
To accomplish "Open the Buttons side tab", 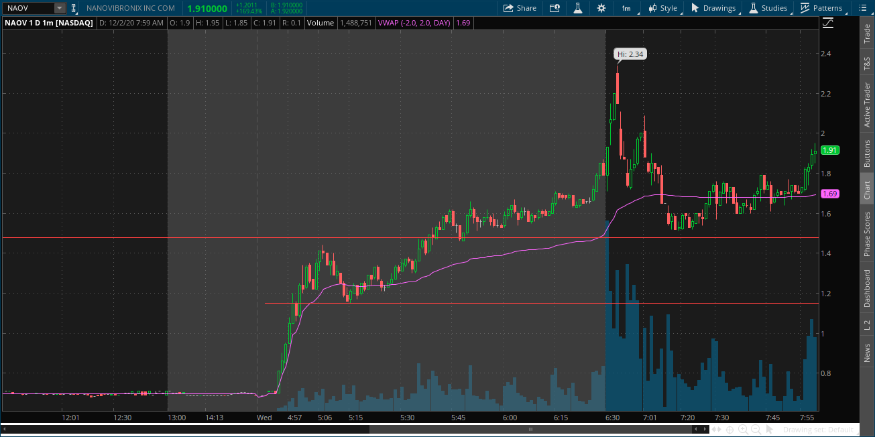I will click(867, 153).
